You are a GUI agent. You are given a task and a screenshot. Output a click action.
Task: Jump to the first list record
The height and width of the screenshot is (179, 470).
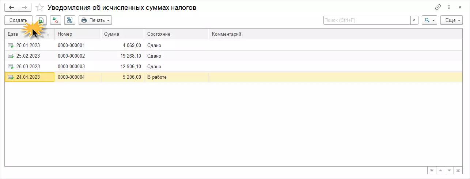pos(432,171)
